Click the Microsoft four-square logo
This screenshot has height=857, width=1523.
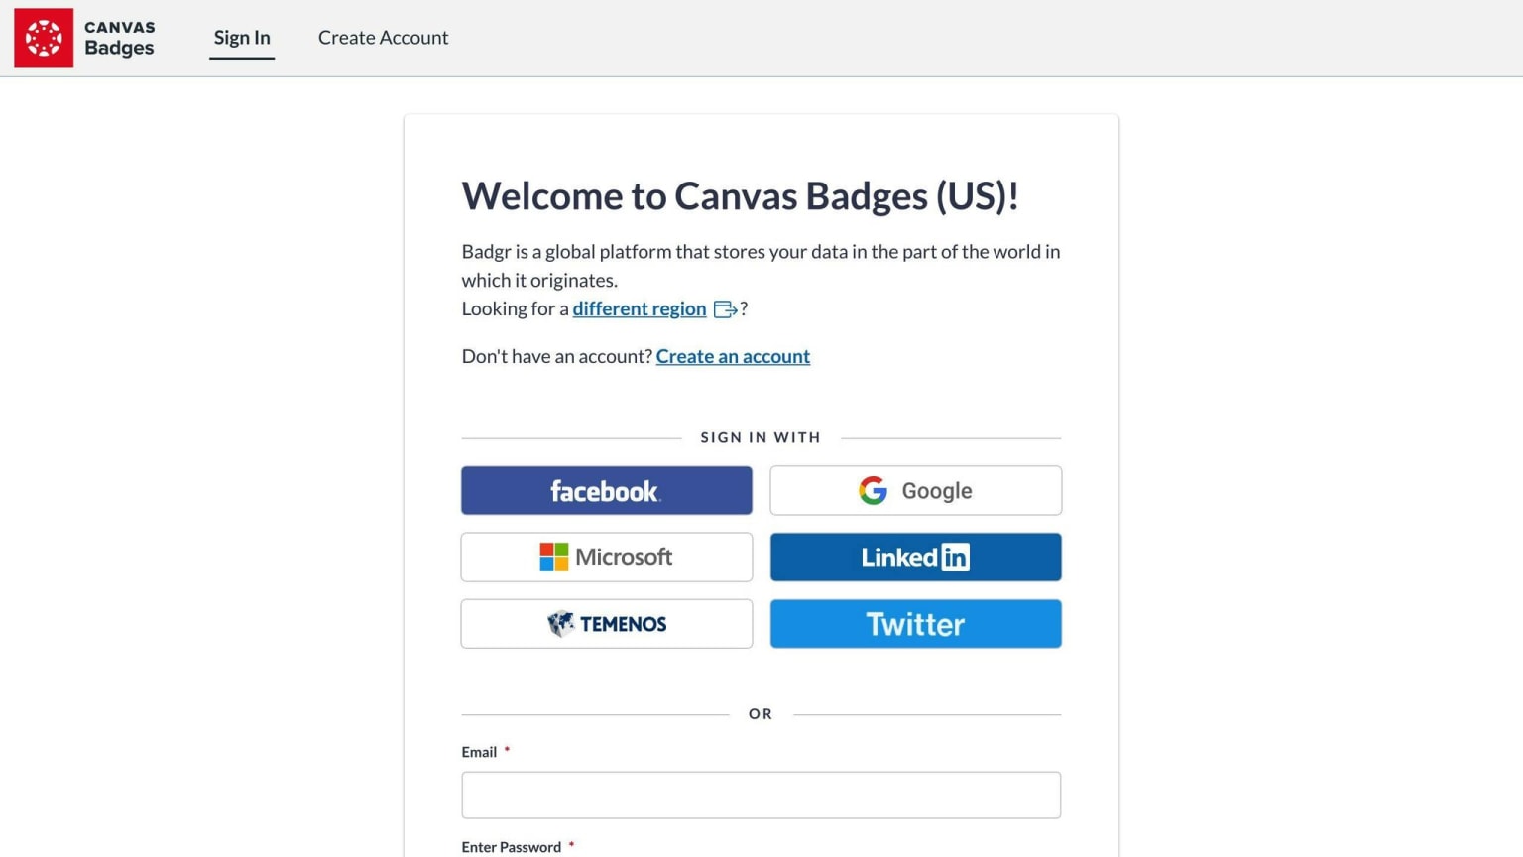coord(553,556)
